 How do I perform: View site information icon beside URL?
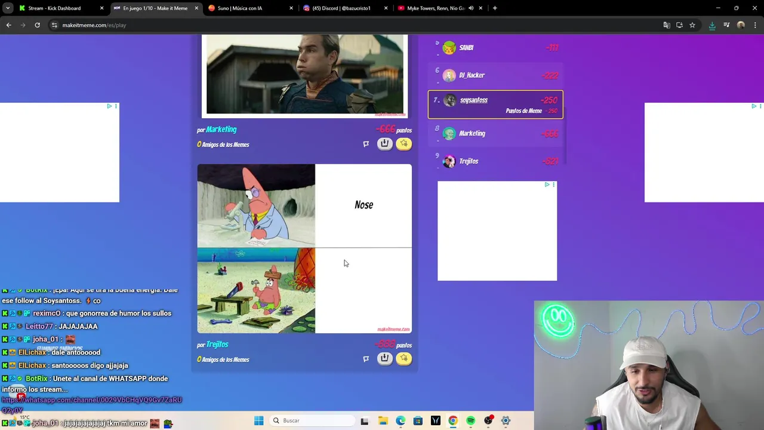54,25
